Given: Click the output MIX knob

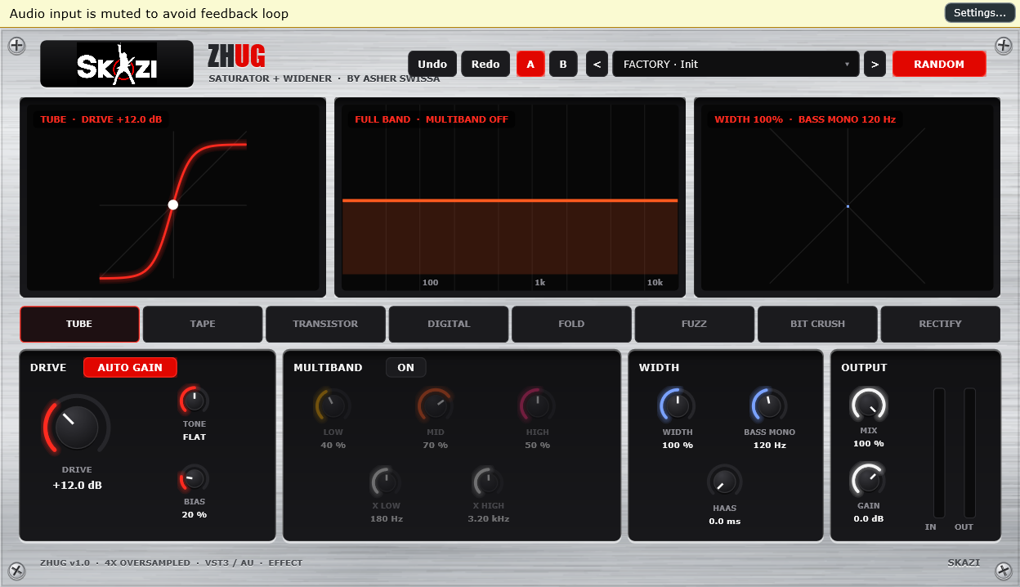Looking at the screenshot, I should 868,406.
